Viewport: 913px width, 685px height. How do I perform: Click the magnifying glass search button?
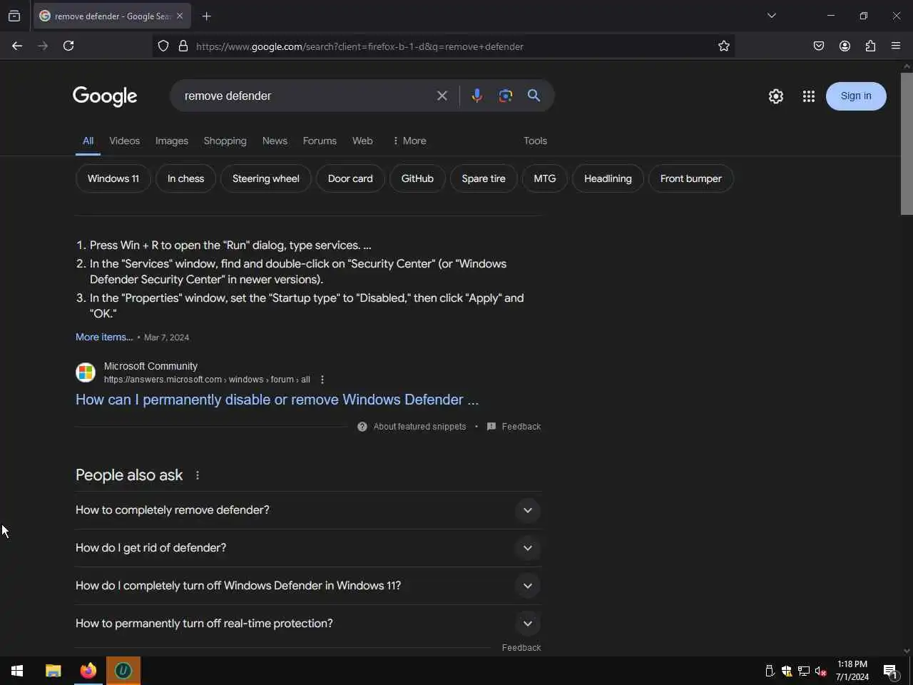click(x=534, y=96)
